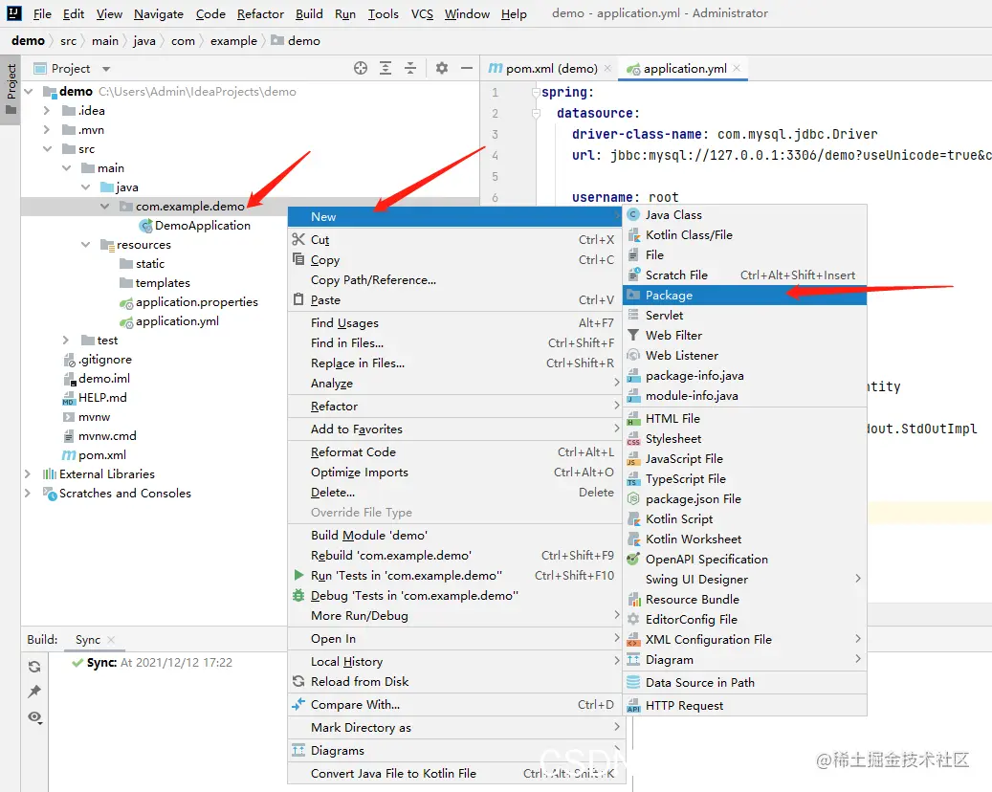This screenshot has width=992, height=792.
Task: Choose Web Listener entry
Action: (x=744, y=356)
